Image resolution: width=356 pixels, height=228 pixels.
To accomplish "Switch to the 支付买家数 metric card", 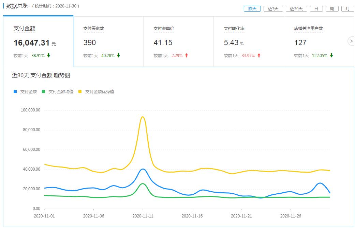I will click(108, 41).
